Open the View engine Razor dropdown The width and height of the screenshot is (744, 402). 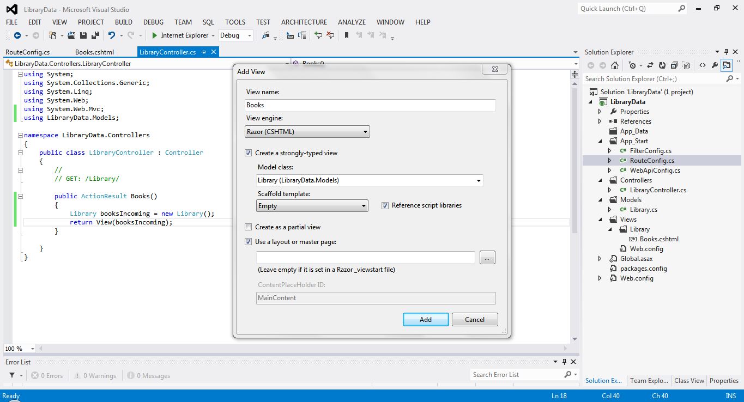[x=307, y=131]
